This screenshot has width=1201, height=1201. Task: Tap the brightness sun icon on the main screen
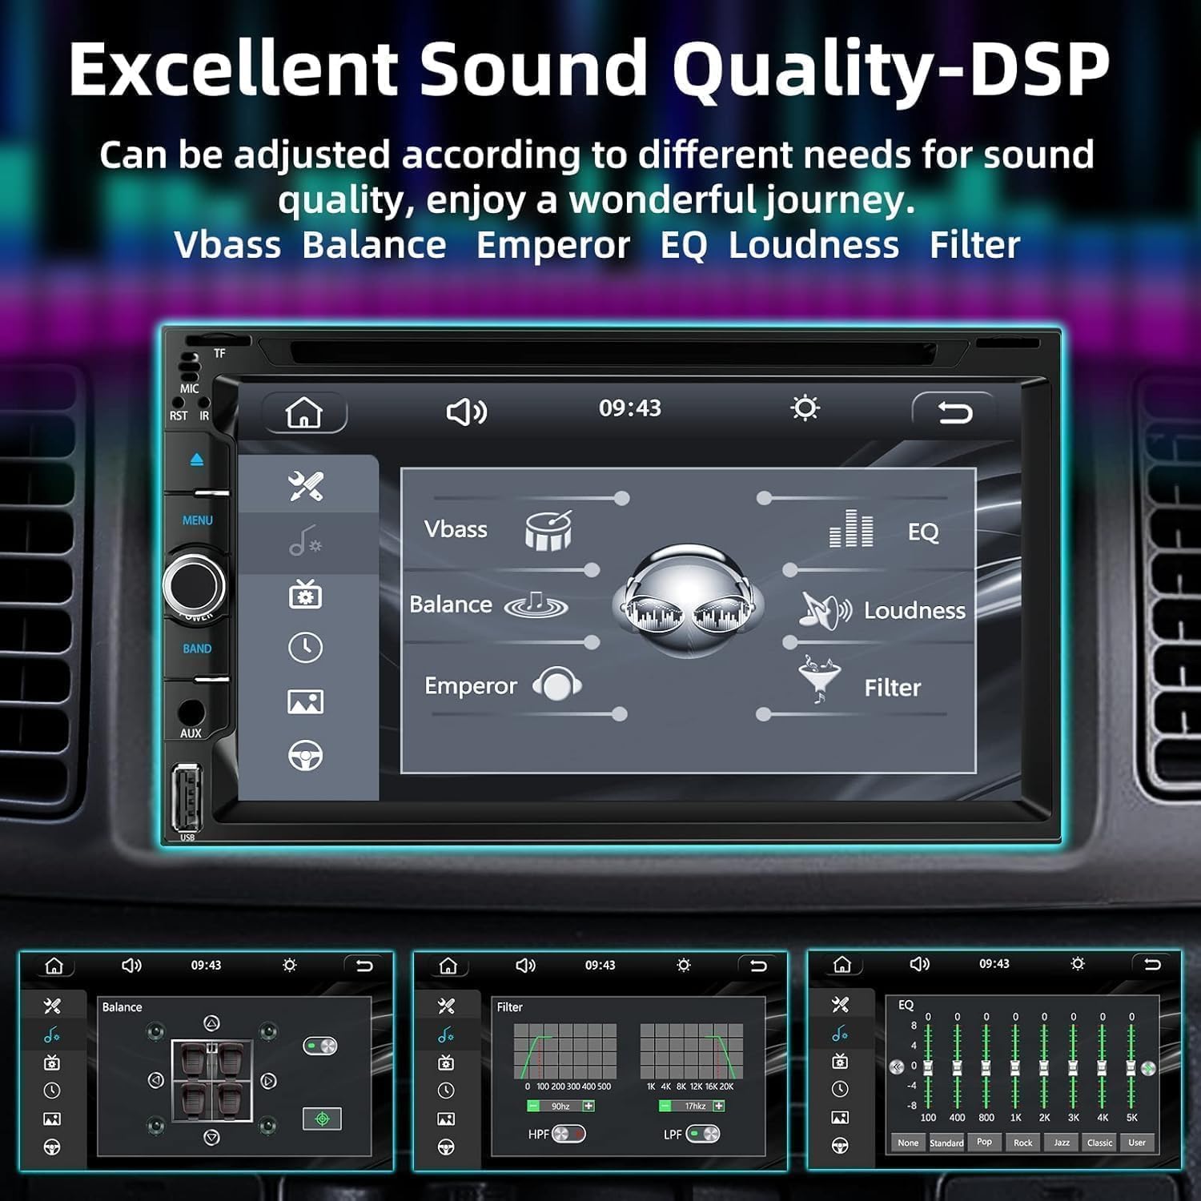coord(805,408)
